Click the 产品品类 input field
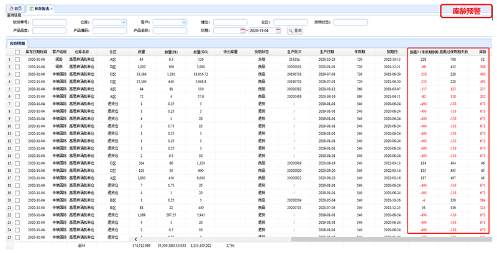497x253 pixels. coord(50,30)
